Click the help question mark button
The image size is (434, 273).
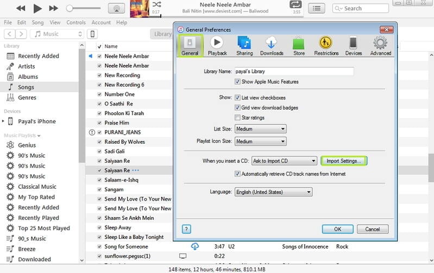click(x=186, y=229)
